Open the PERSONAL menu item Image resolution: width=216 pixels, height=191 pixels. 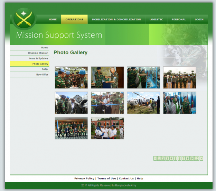pos(179,19)
